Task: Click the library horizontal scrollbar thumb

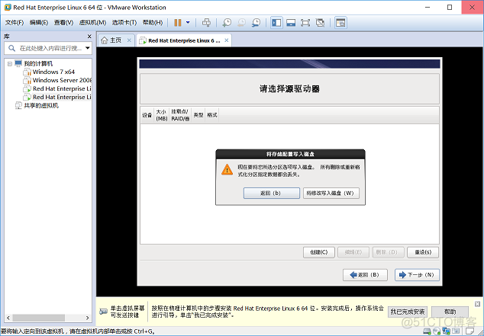Action: 39,318
